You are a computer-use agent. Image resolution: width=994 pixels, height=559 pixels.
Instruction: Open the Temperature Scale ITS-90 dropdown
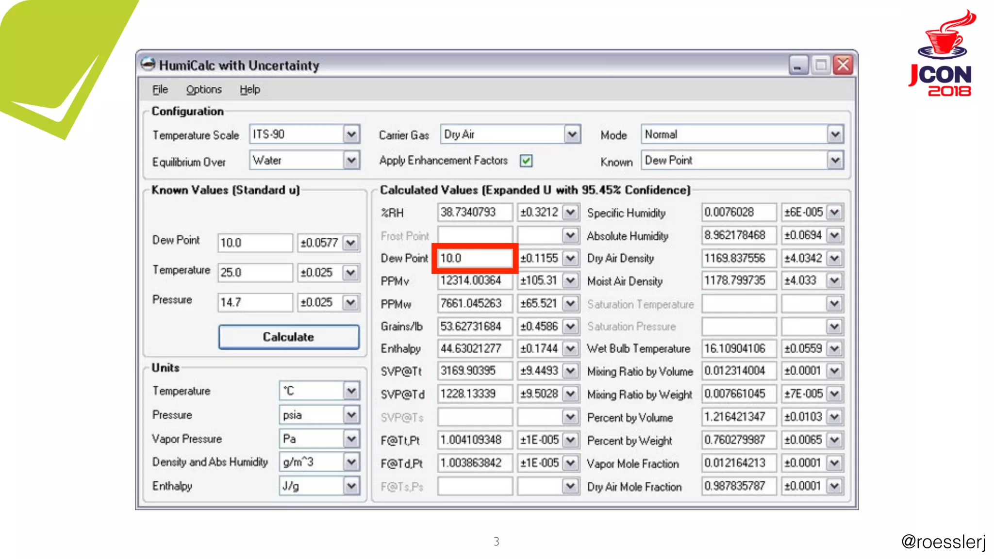351,134
